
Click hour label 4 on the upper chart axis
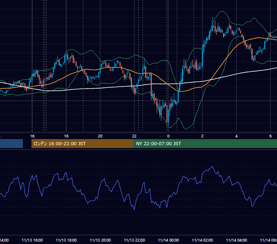(x=236, y=136)
